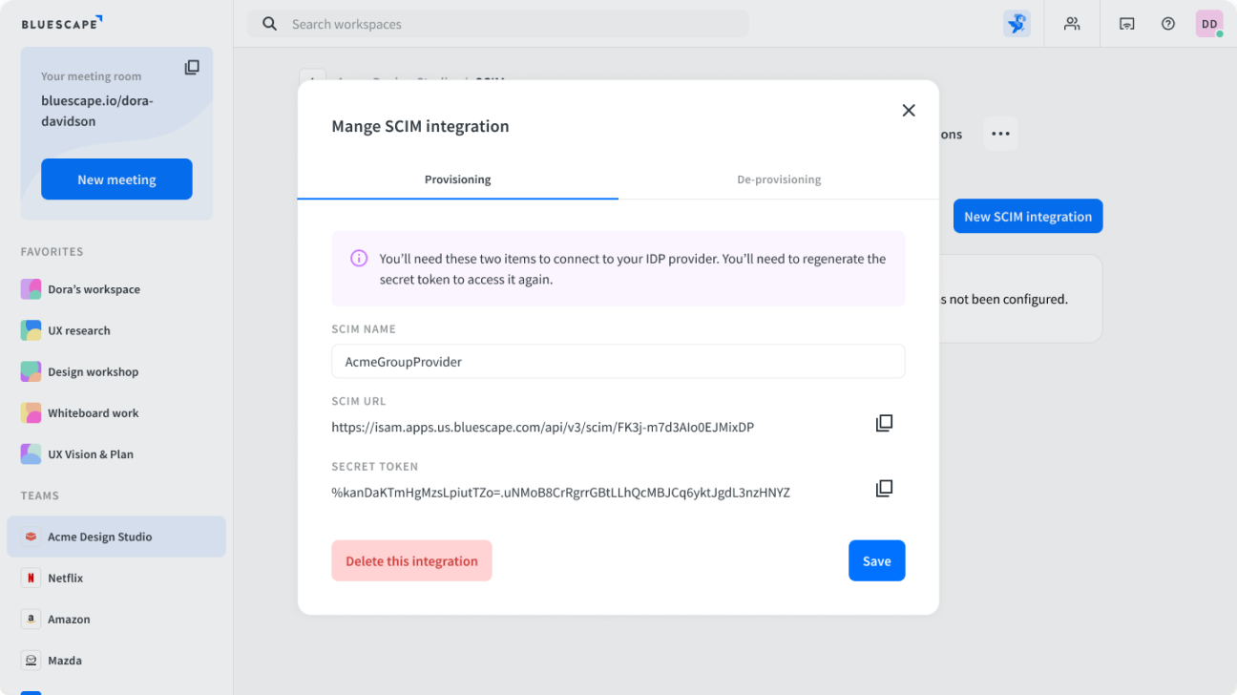Viewport: 1237px width, 695px height.
Task: Open the Bluescape bird assistant icon
Action: coord(1017,23)
